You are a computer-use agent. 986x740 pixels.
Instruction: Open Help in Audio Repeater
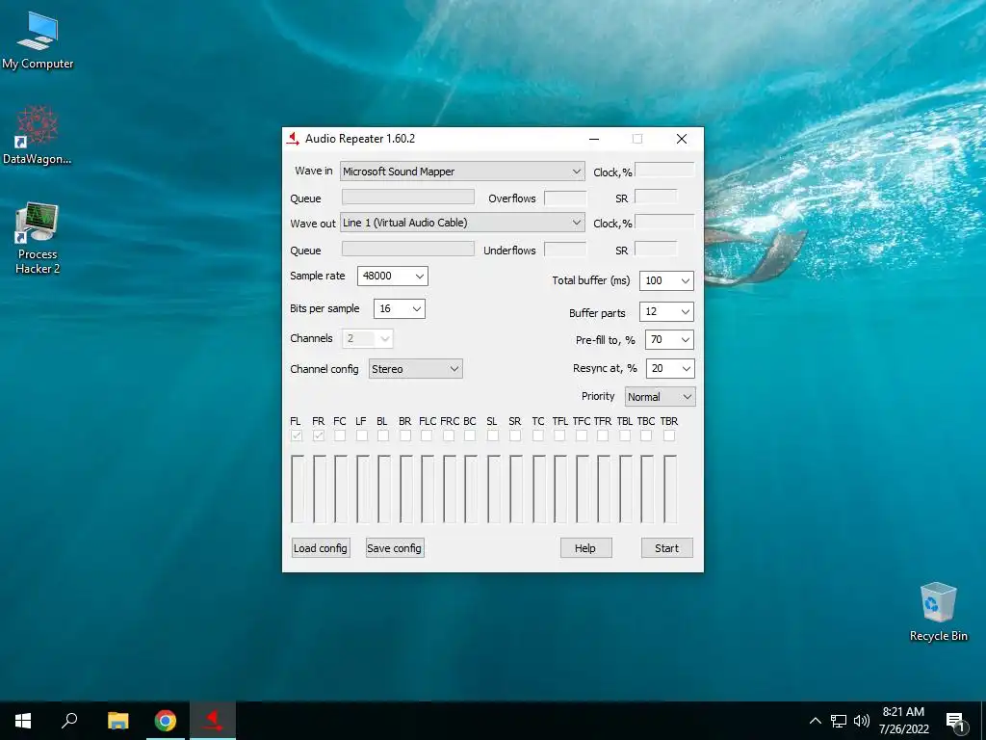tap(586, 548)
